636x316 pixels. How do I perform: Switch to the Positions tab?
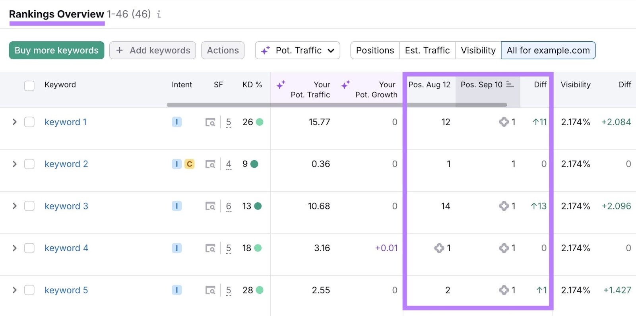tap(374, 50)
